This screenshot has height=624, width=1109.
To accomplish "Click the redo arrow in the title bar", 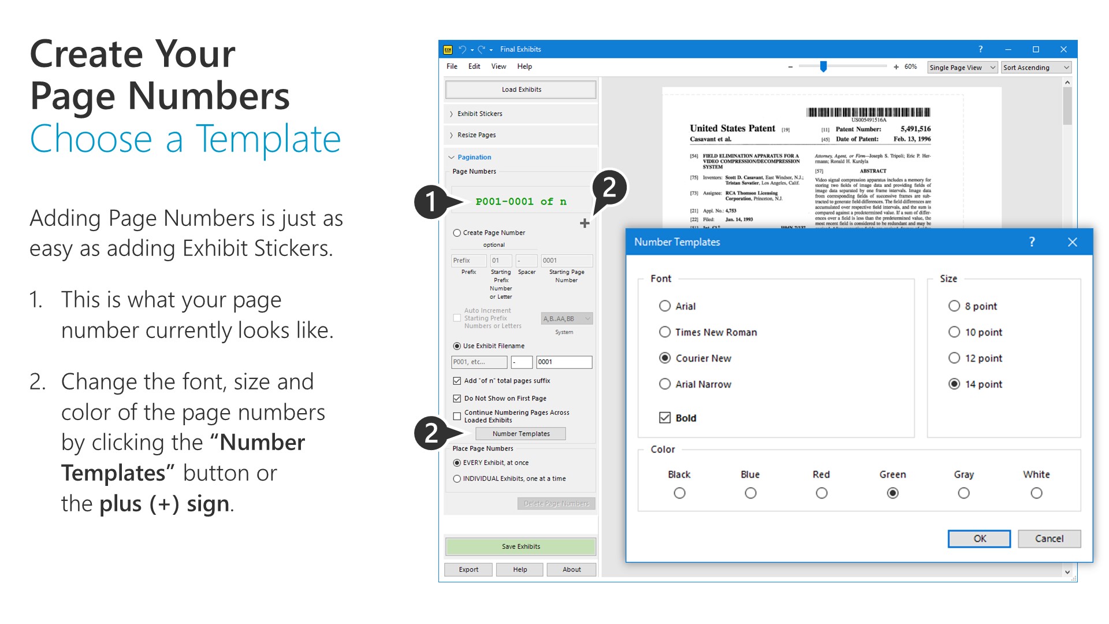I will pos(481,50).
